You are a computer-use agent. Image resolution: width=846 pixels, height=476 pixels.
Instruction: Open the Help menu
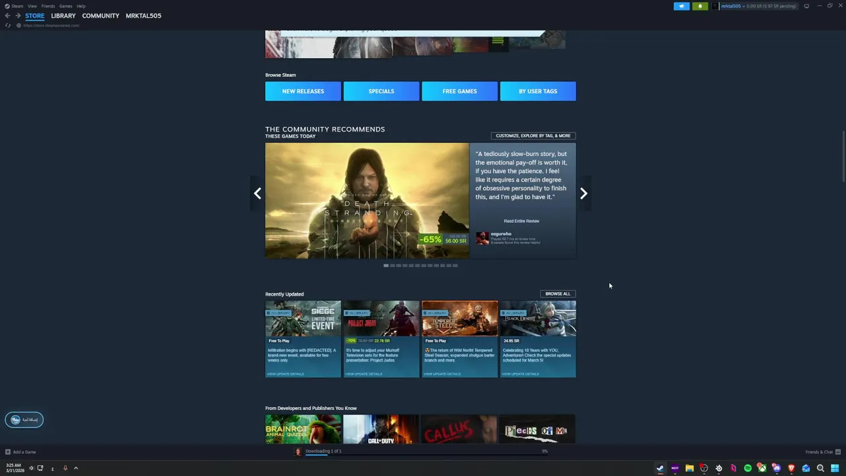click(x=81, y=6)
